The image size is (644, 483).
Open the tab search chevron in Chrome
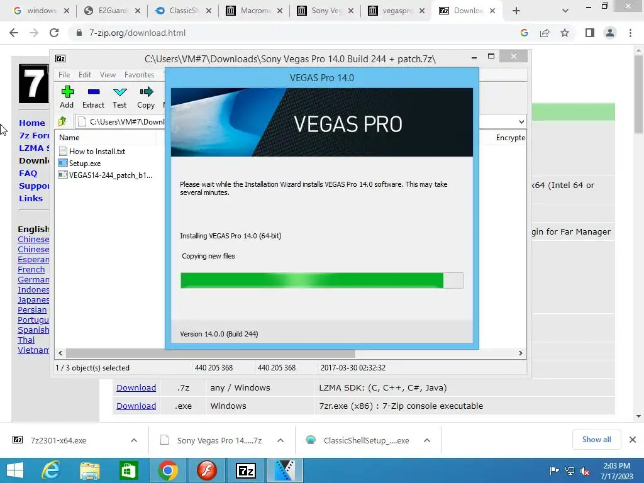tap(565, 11)
